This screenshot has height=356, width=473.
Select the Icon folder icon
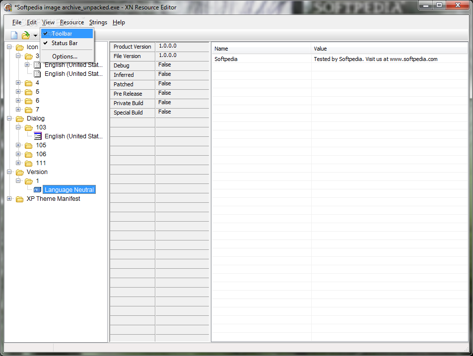point(20,47)
